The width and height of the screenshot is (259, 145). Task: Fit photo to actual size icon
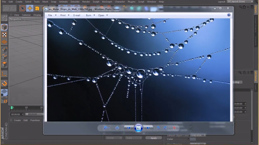click(x=117, y=128)
